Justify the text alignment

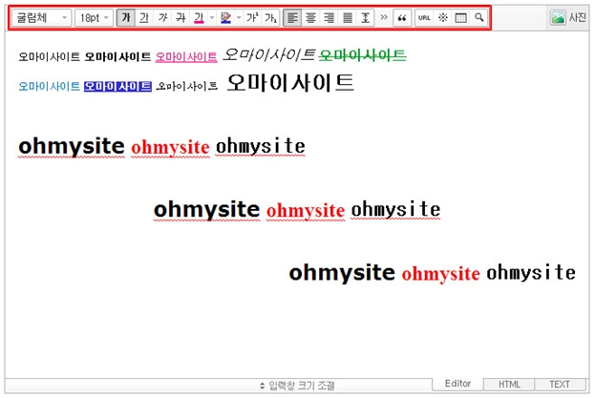[x=347, y=18]
